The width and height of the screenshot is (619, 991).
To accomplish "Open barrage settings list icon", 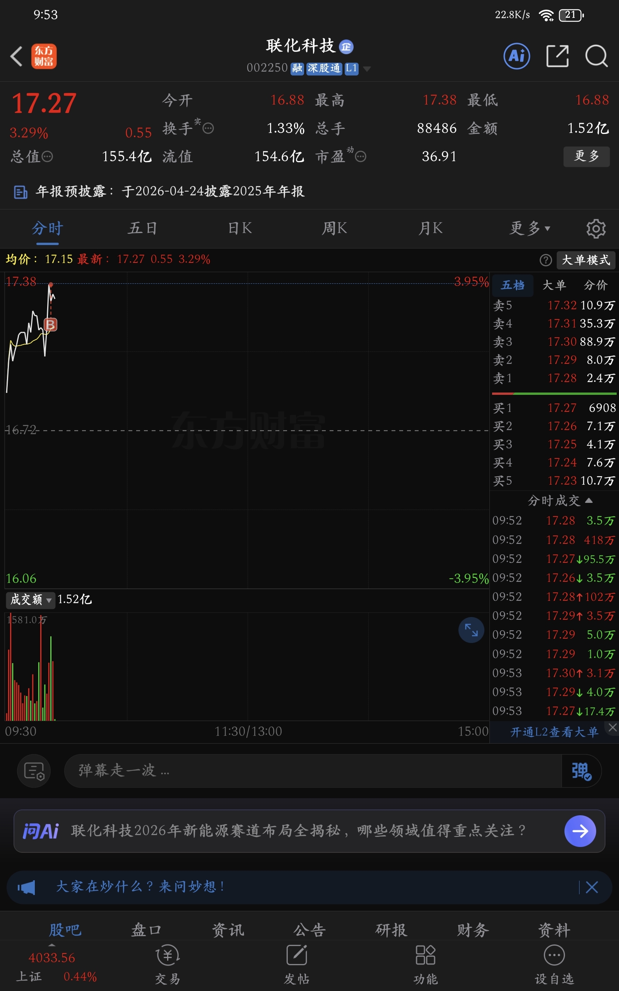I will click(34, 771).
